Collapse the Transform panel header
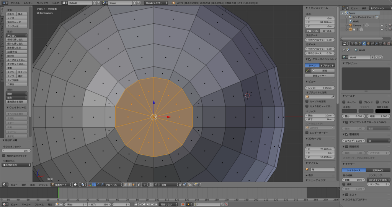The image size is (392, 207). [x=317, y=8]
